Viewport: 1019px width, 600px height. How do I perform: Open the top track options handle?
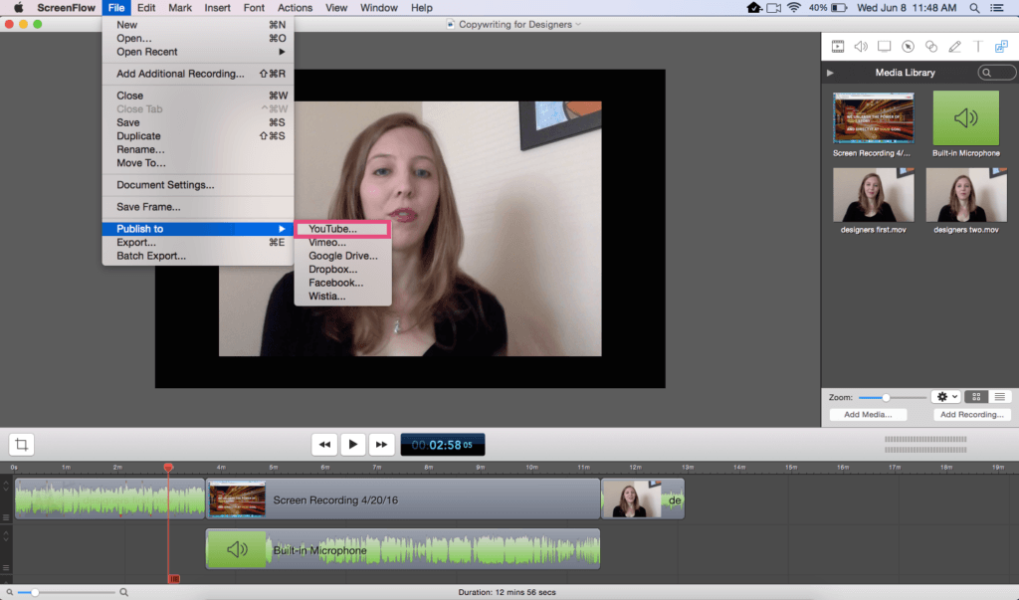6,517
